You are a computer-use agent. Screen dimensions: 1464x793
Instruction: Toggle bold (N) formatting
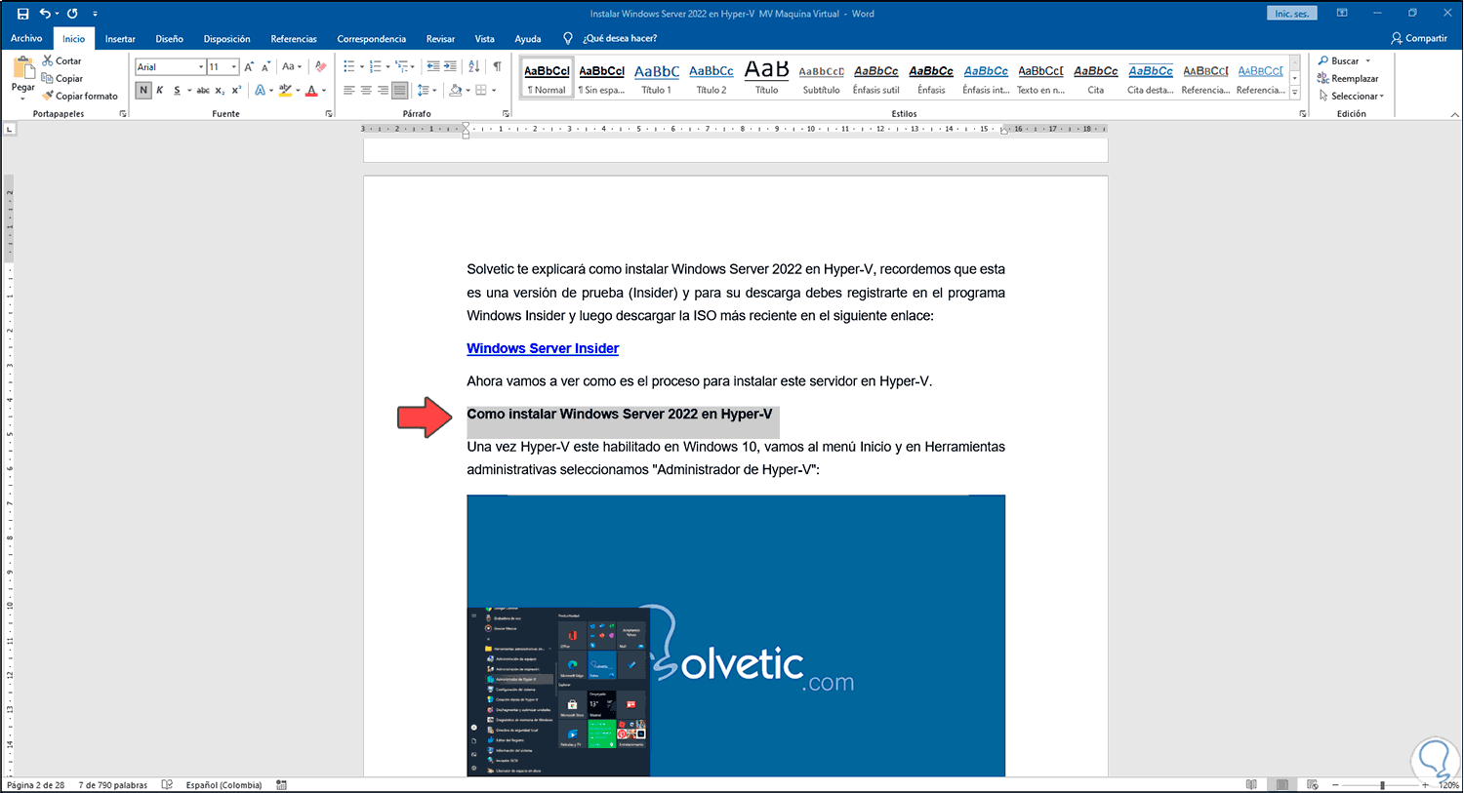coord(143,90)
